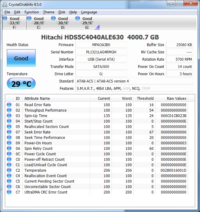The height and width of the screenshot is (212, 200).
Task: Open the File menu
Action: click(x=7, y=12)
